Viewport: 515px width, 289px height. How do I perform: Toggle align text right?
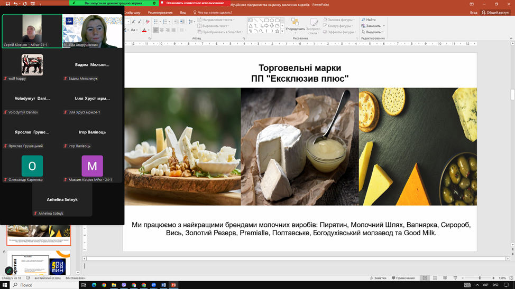coord(168,30)
